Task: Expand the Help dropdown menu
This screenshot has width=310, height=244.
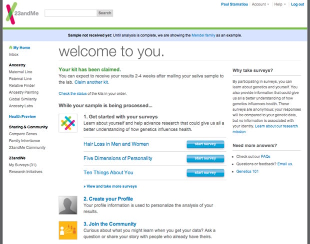Action: point(280,4)
